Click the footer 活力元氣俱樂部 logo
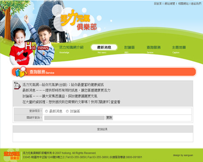 pos(12,156)
